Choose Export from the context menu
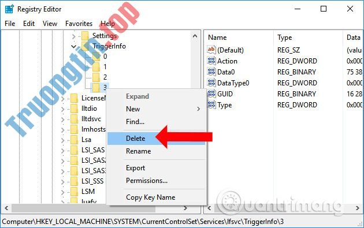Screen dimensions: 364x228 tap(157, 168)
